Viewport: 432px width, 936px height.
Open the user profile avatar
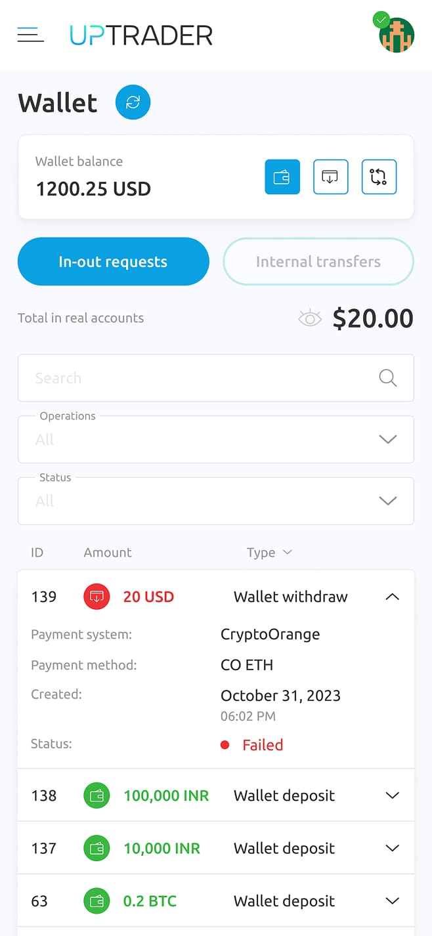coord(396,34)
